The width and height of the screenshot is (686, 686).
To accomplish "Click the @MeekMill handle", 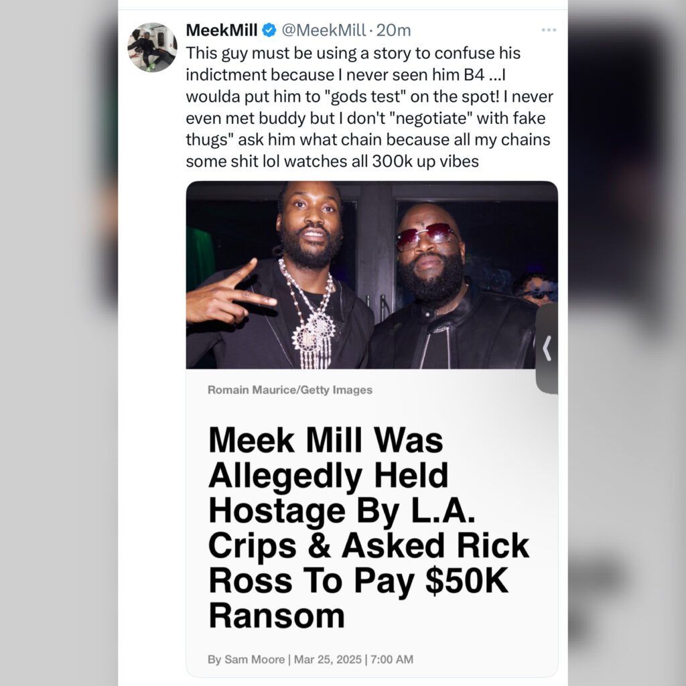I will click(324, 30).
